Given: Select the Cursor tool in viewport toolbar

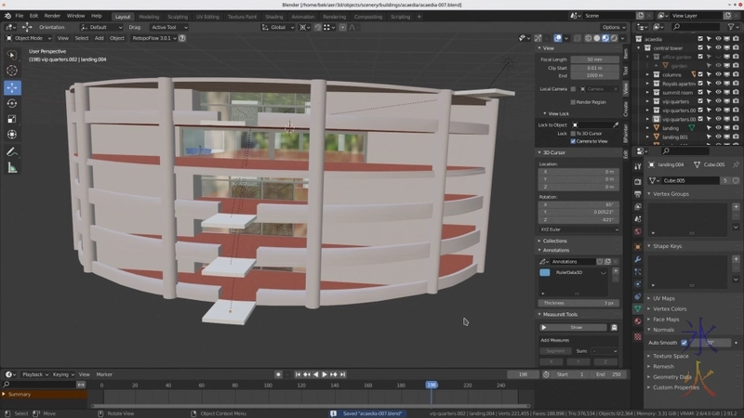Looking at the screenshot, I should pyautogui.click(x=12, y=71).
